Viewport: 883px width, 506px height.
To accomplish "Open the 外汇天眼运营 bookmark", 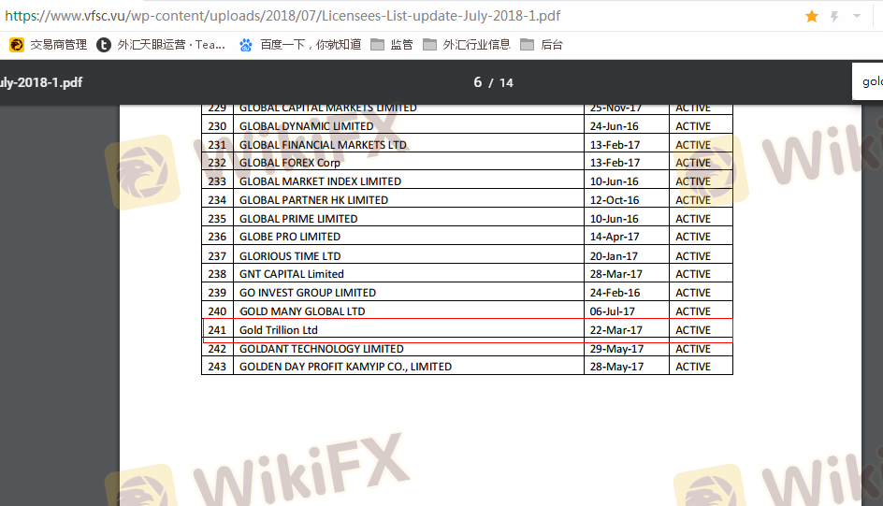I will [161, 45].
